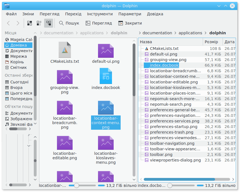Open the Файл menu
Screen dimensions: 241x193
coord(11,14)
